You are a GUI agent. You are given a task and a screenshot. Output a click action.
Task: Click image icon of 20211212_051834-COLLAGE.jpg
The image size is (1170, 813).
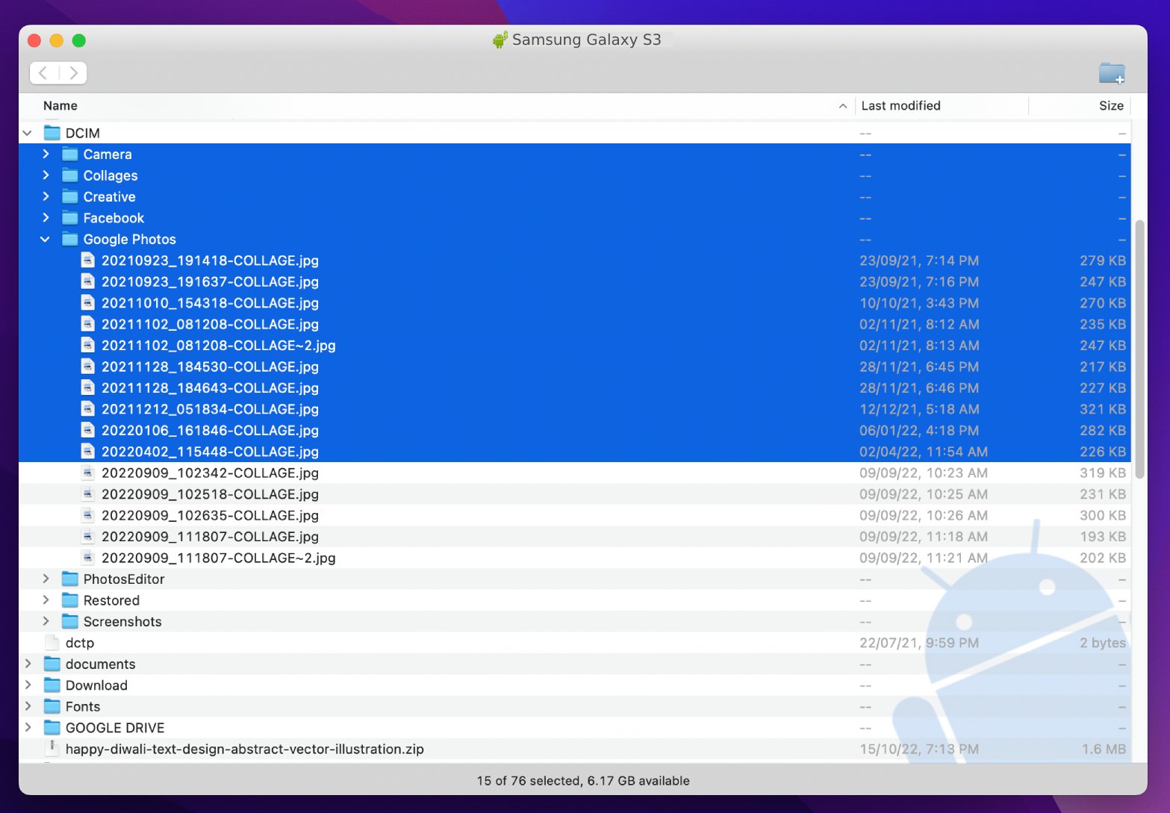pos(88,408)
